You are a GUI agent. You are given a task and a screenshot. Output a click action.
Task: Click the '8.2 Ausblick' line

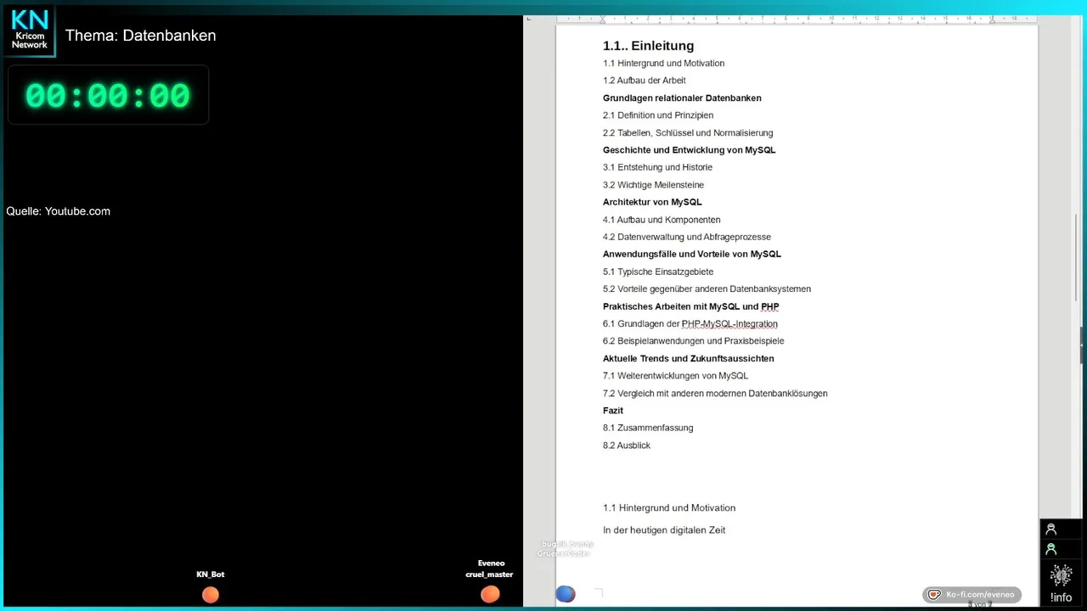click(x=627, y=446)
